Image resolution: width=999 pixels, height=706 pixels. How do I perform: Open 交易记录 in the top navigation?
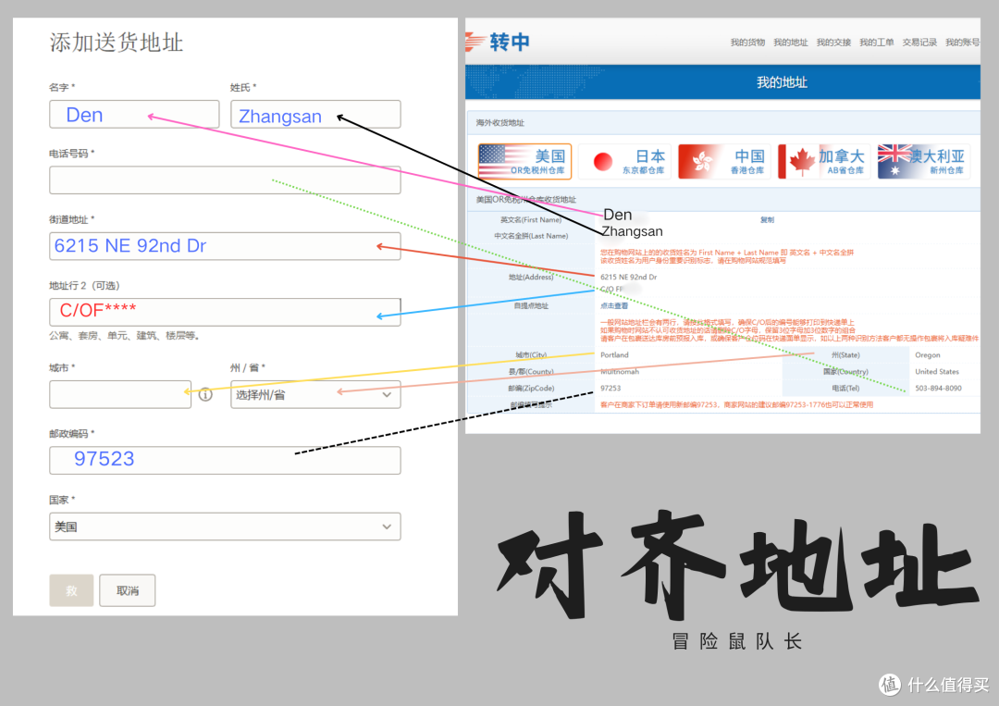click(919, 43)
